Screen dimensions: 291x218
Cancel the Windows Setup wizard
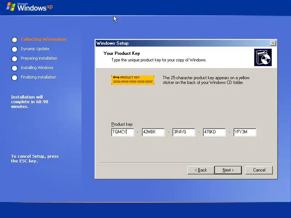[x=259, y=170]
